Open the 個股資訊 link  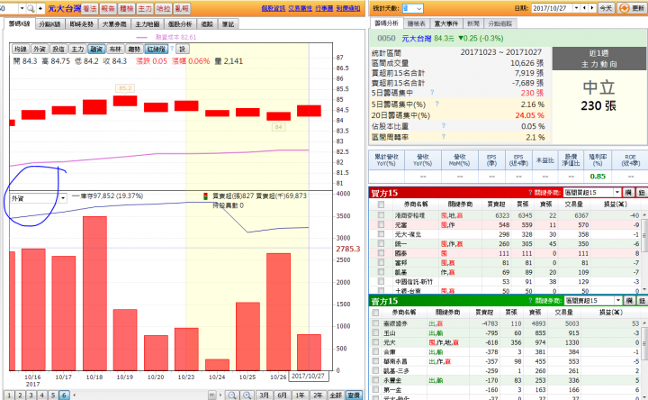[274, 8]
